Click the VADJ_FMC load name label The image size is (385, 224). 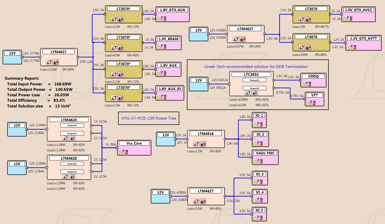265,153
